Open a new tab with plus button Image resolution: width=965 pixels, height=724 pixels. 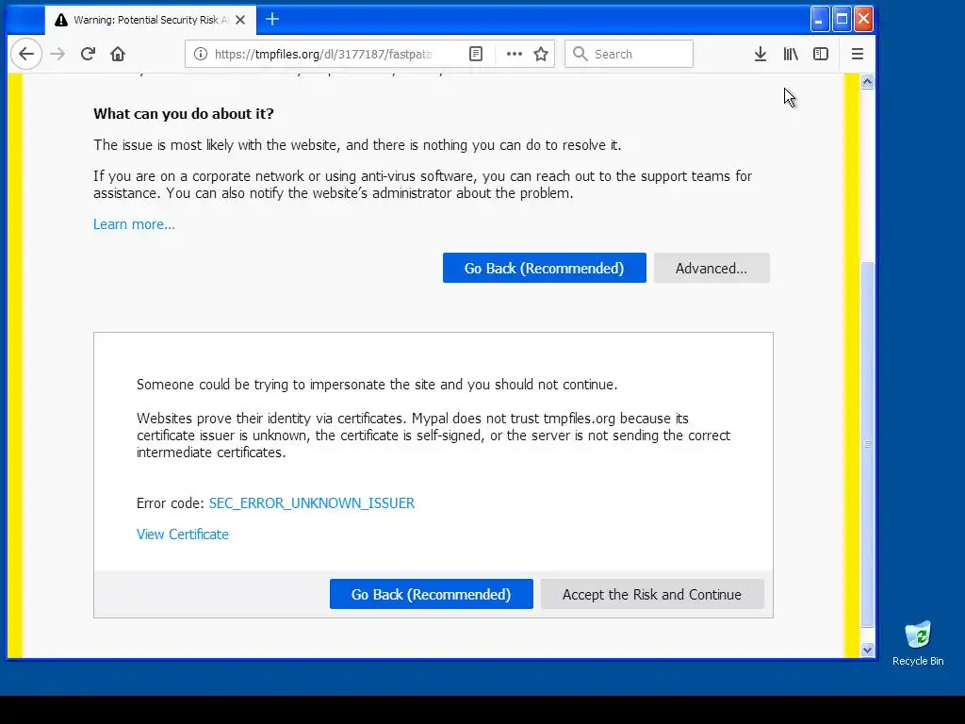(272, 20)
